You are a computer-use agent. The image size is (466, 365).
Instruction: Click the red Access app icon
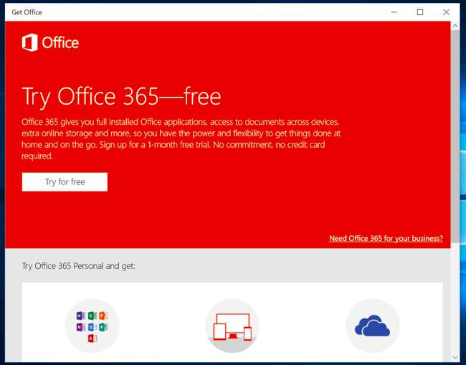point(92,338)
